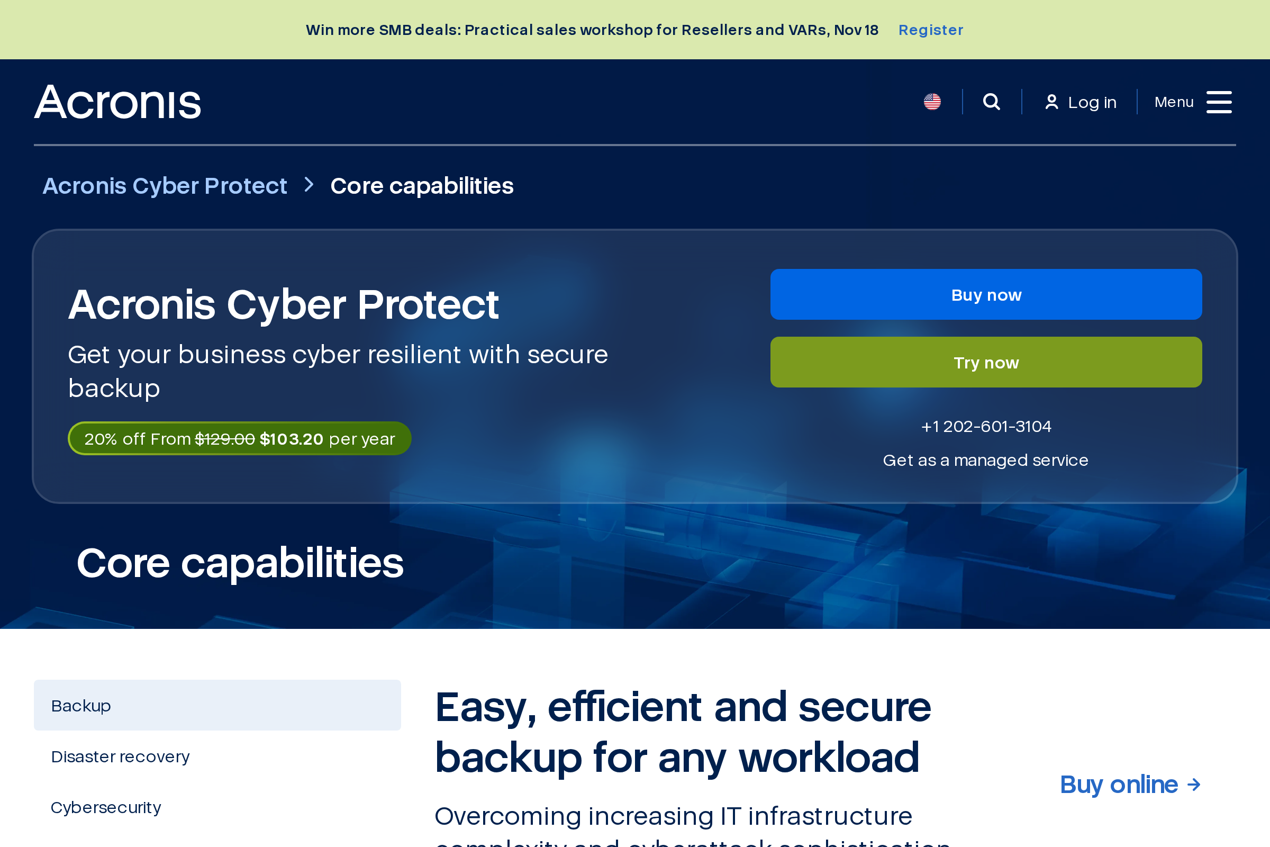
Task: Open the Register link in the banner
Action: tap(931, 30)
